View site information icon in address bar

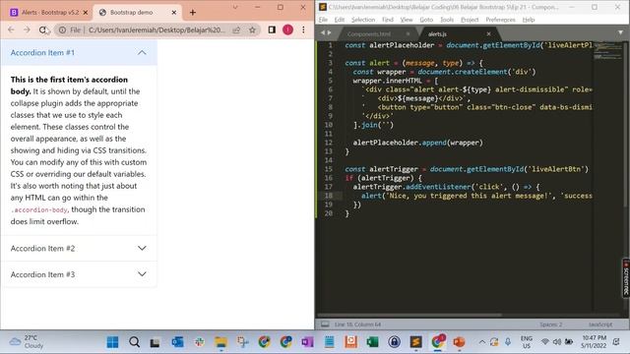[x=62, y=29]
